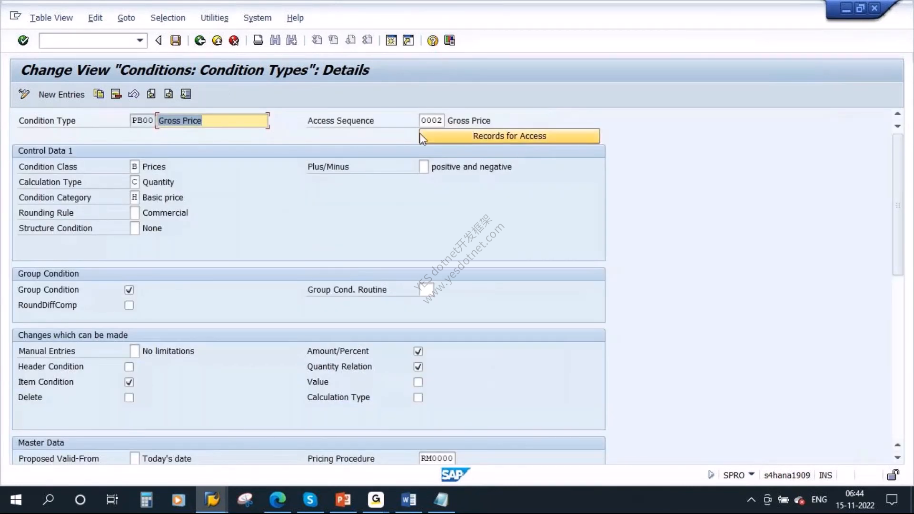Viewport: 914px width, 514px height.
Task: Click the Copy As icon beside New Entries
Action: pos(99,94)
